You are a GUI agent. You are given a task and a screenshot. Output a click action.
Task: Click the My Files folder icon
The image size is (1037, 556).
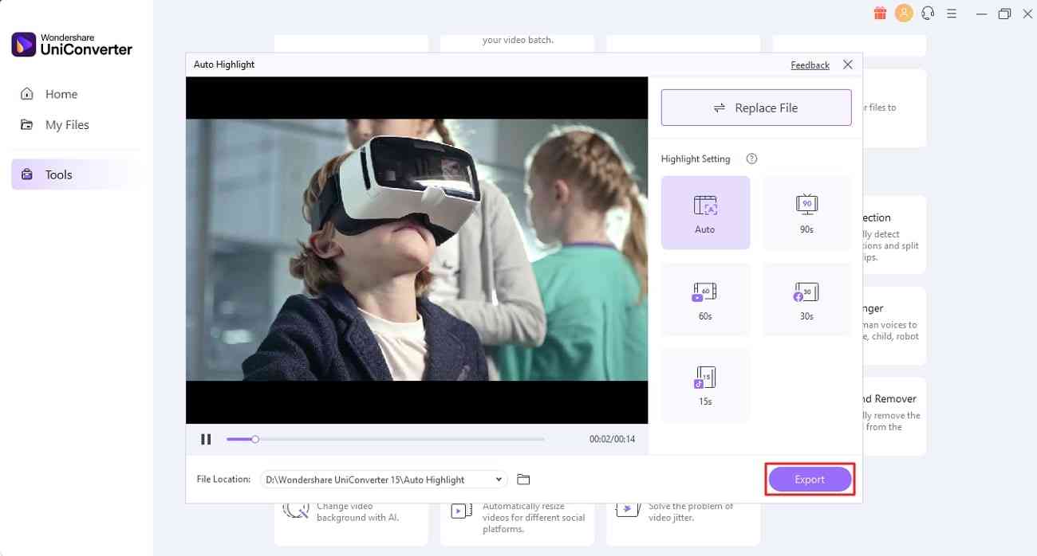click(27, 125)
